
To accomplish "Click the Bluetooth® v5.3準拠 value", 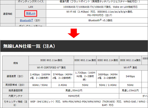I will [x=100, y=20].
